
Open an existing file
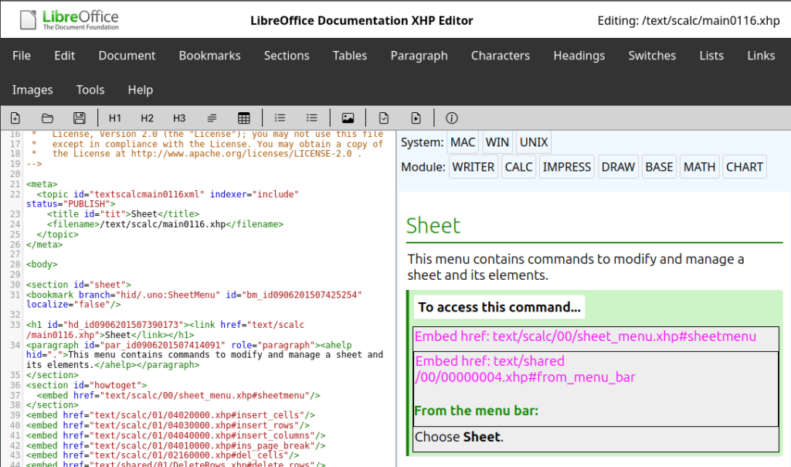click(x=47, y=118)
